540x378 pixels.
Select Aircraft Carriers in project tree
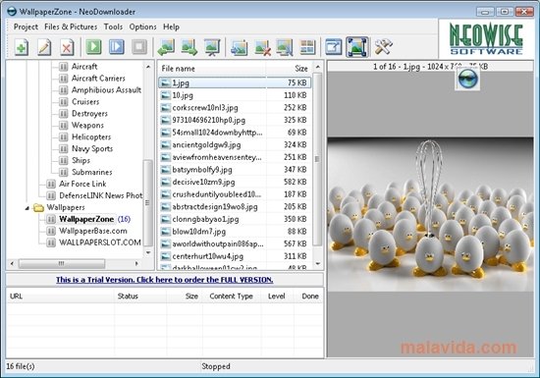(x=98, y=79)
